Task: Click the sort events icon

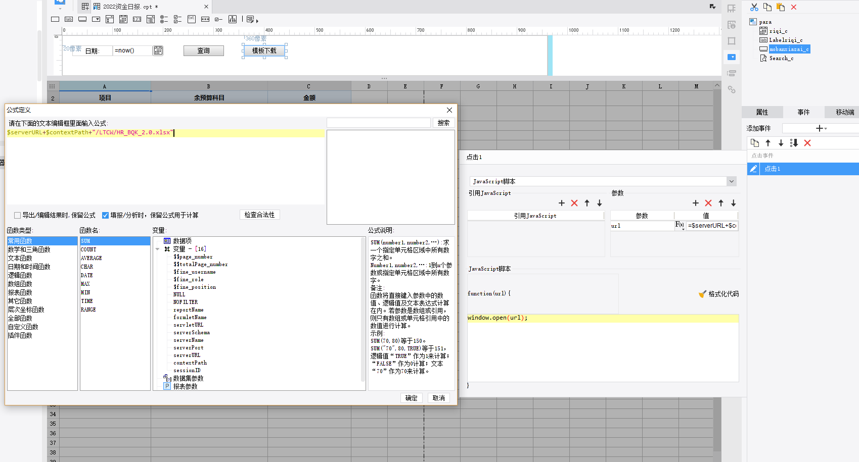Action: [794, 143]
